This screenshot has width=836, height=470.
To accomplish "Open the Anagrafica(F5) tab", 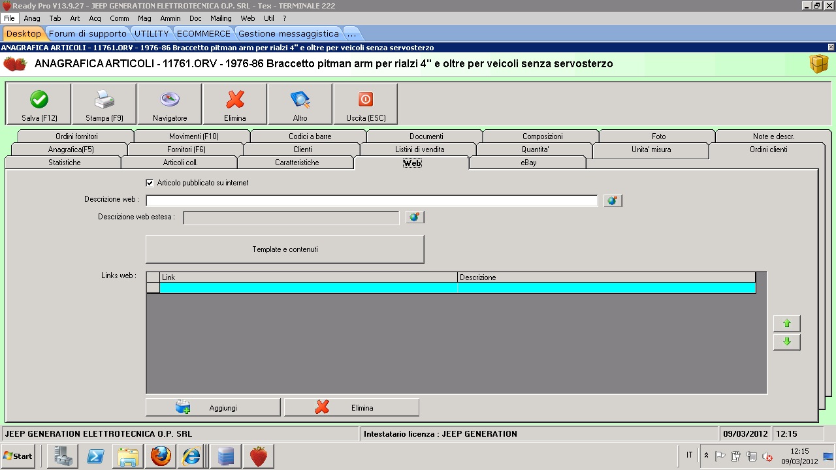I will [x=71, y=149].
